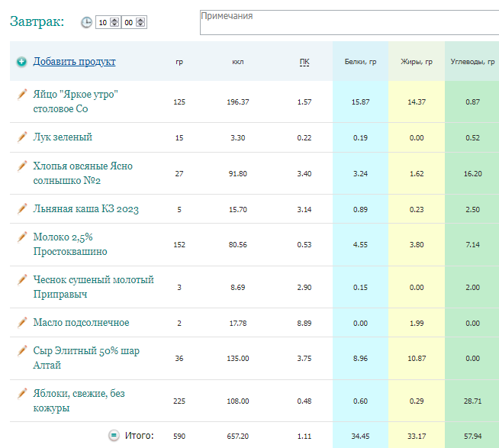Click the clock icon next to Завтрак
The height and width of the screenshot is (448, 499).
[x=86, y=22]
